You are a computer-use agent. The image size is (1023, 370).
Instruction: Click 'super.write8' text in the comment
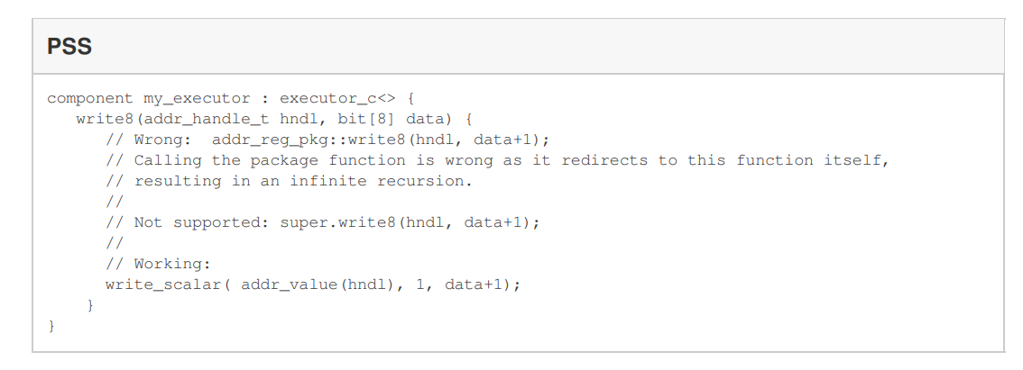pos(338,222)
